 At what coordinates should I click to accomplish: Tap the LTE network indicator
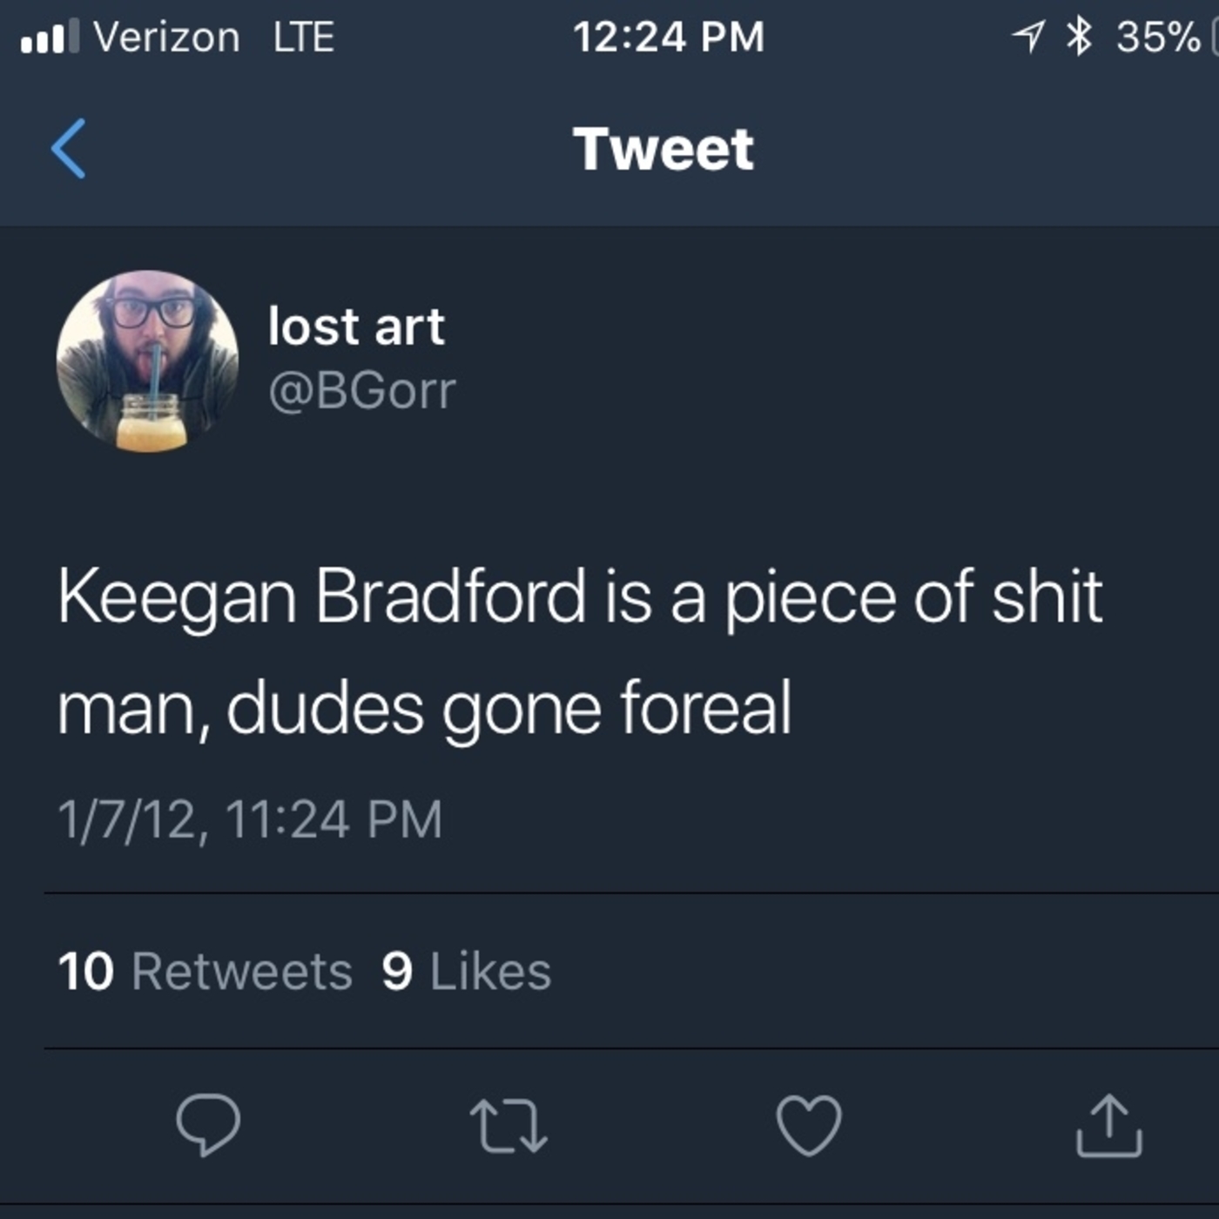pyautogui.click(x=303, y=37)
